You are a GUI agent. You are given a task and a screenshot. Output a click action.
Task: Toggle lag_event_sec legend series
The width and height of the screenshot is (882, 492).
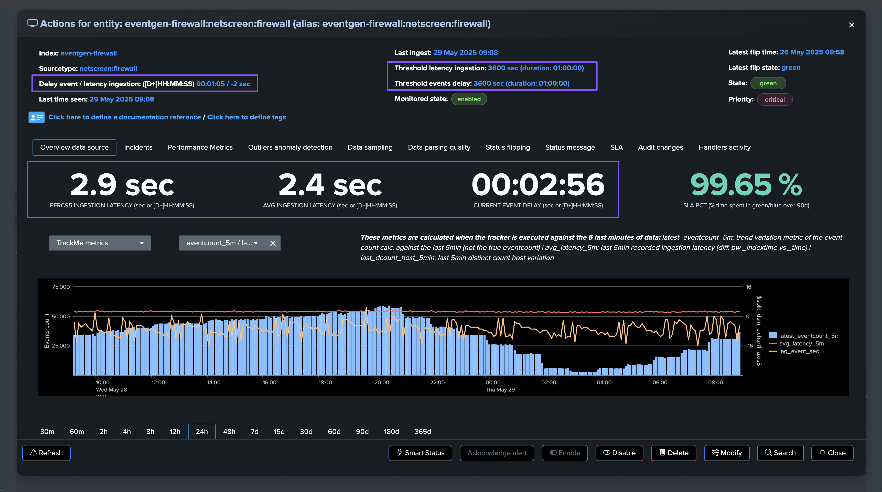[x=799, y=351]
